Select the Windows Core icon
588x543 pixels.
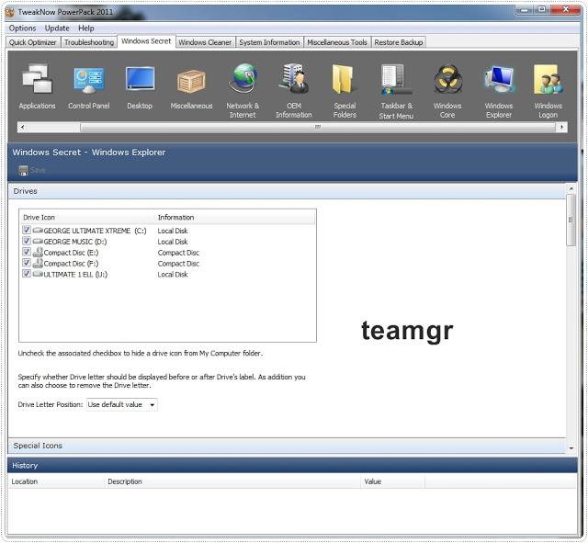[x=447, y=78]
